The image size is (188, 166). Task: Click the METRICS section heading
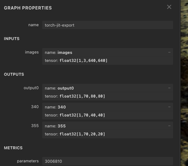click(13, 148)
